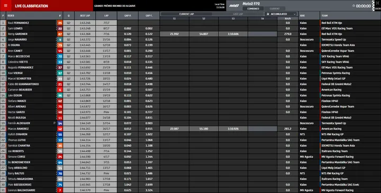
Task: Click Red Bull KTM Ajo in Fernandez row
Action: [x=332, y=23]
